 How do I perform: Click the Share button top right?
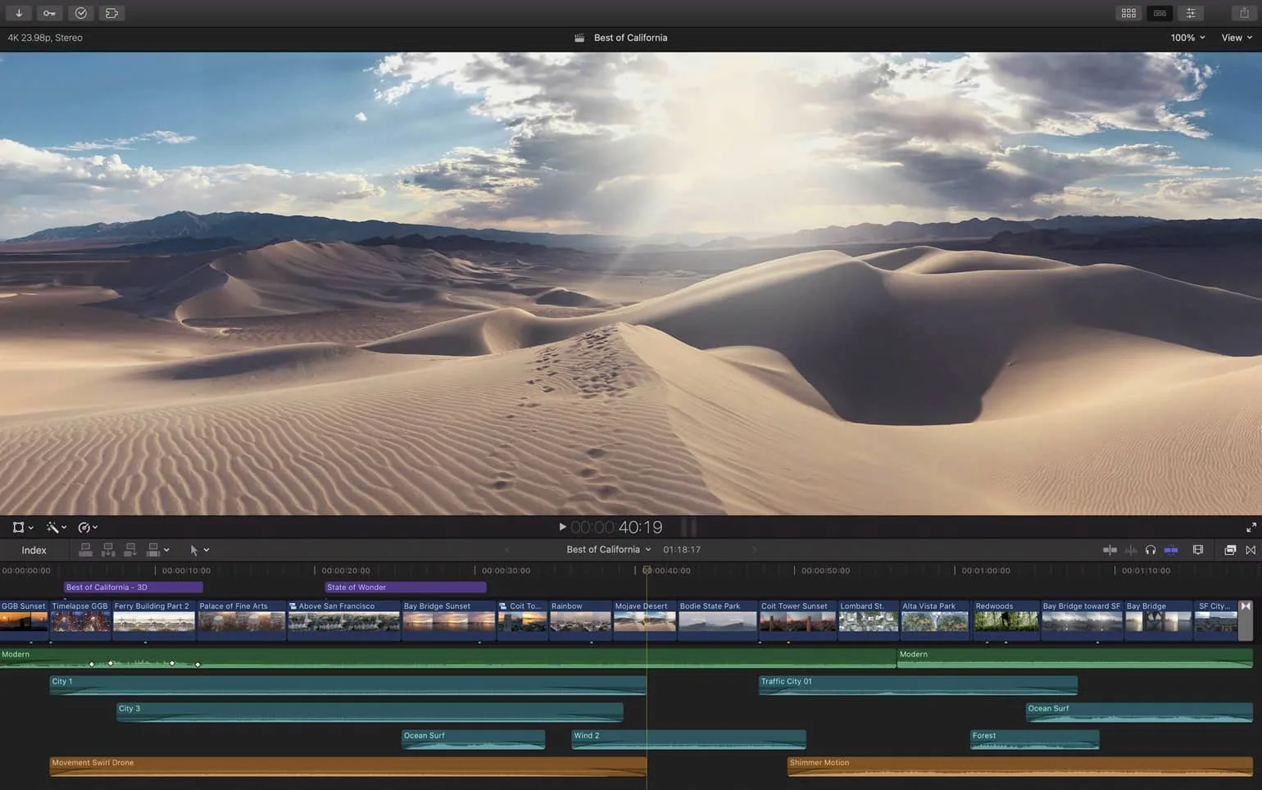(1243, 12)
